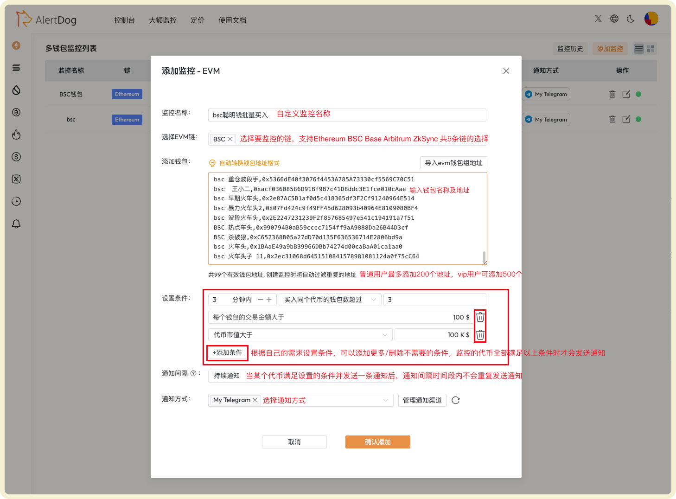Switch to grid view layout
Image resolution: width=676 pixels, height=499 pixels.
point(650,49)
